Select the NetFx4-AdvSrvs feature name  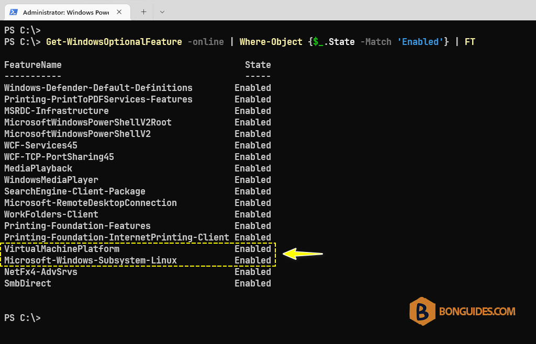(x=41, y=272)
